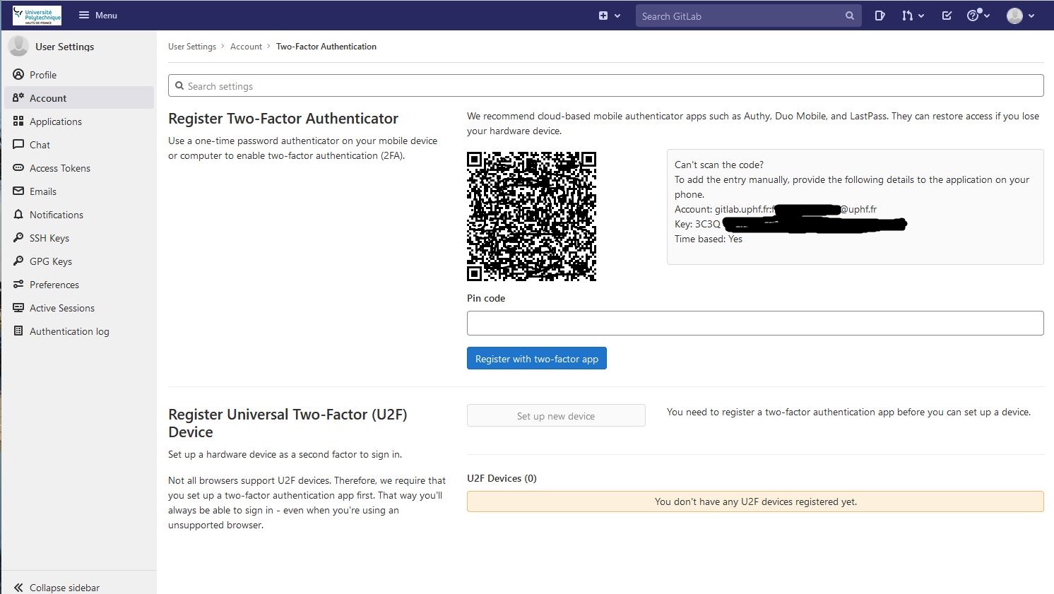
Task: Open Chat settings
Action: [79, 144]
